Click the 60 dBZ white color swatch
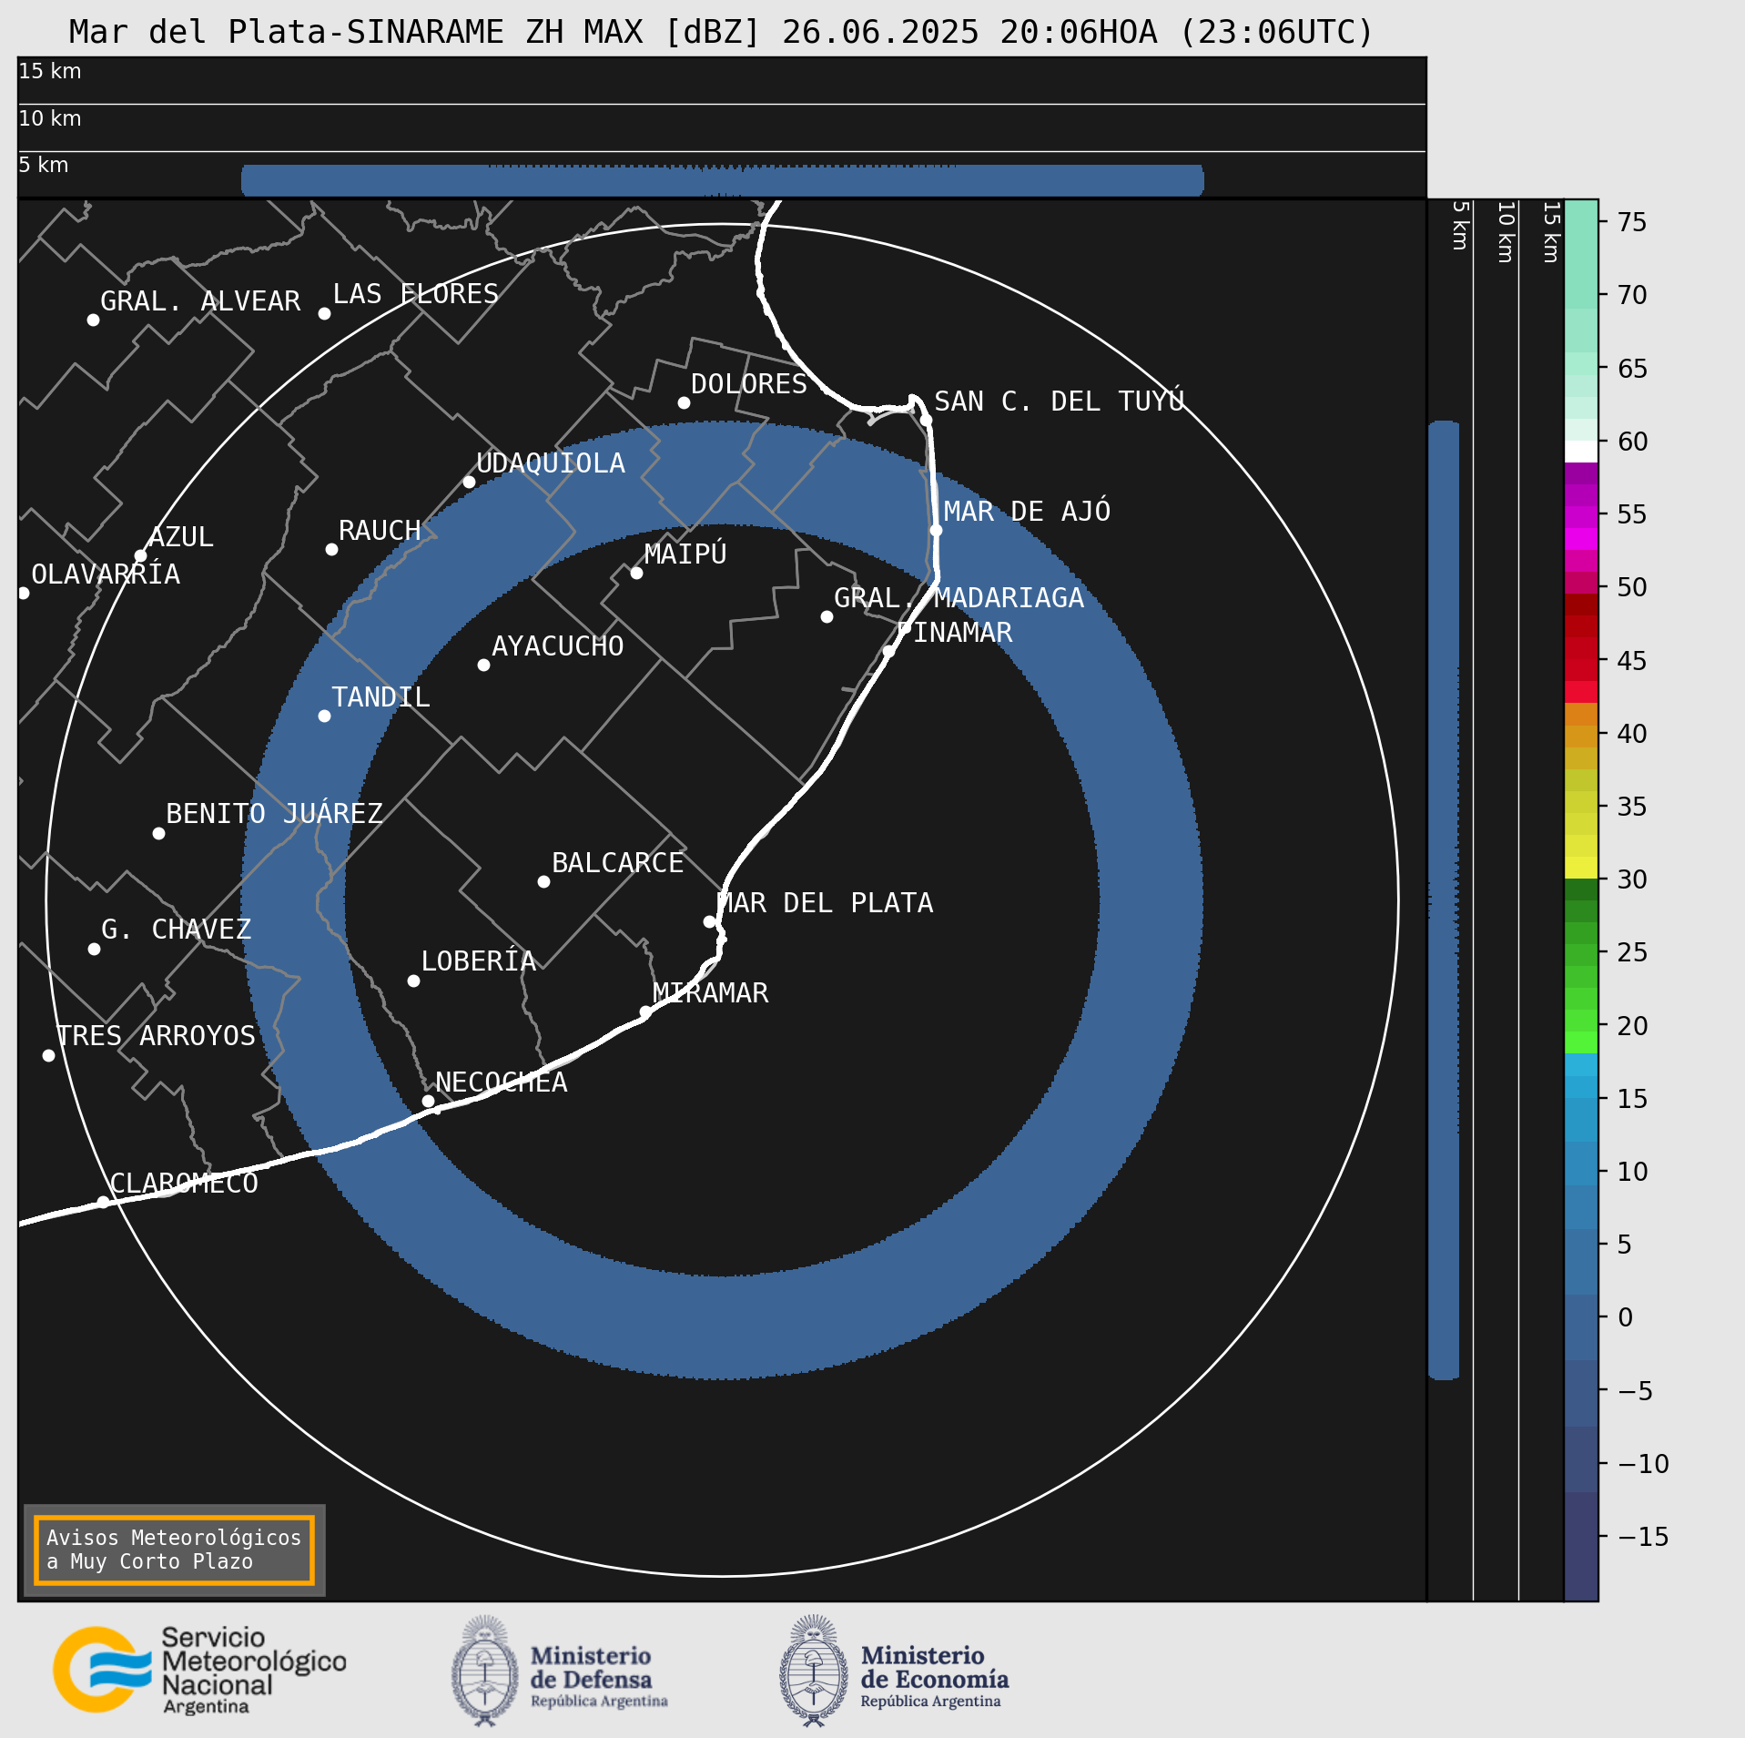1745x1738 pixels. click(x=1581, y=452)
